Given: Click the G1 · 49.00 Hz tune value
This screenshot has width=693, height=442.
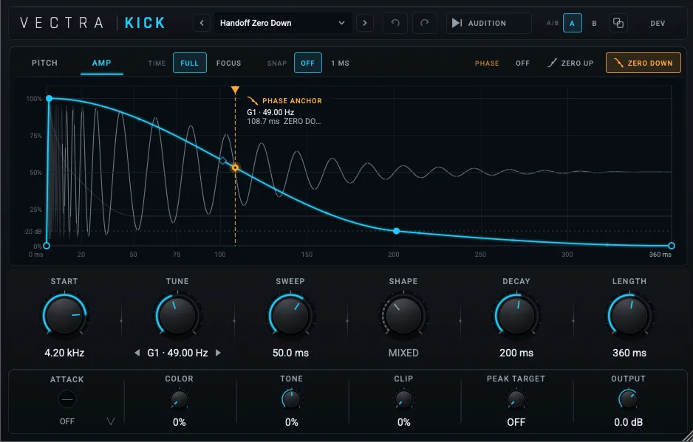Looking at the screenshot, I should [x=177, y=353].
